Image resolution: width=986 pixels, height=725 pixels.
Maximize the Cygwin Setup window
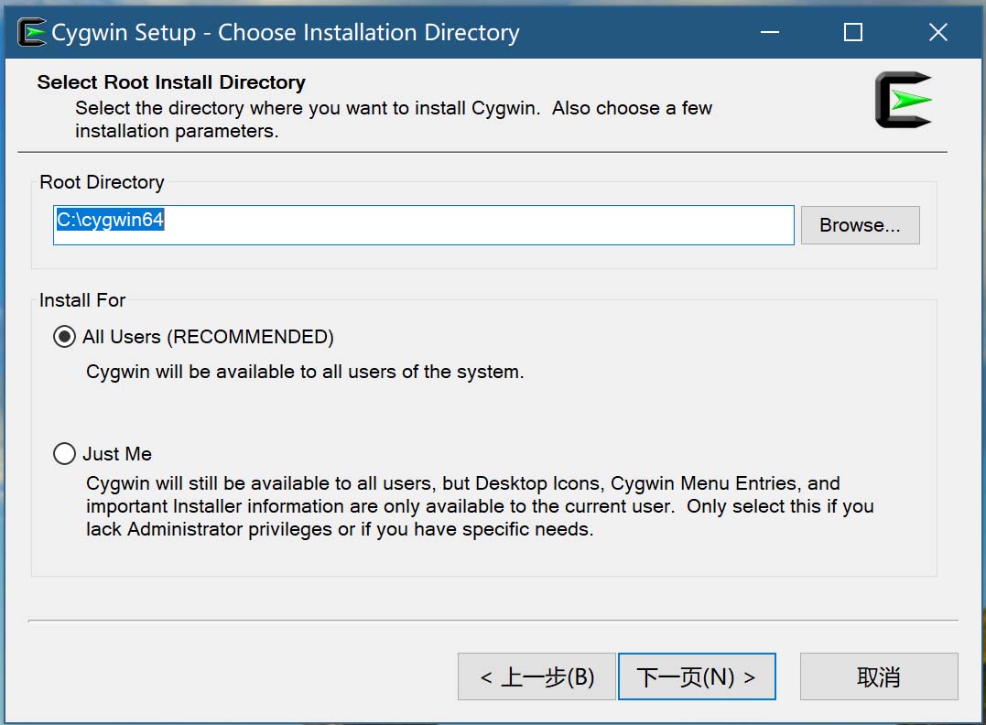click(852, 32)
